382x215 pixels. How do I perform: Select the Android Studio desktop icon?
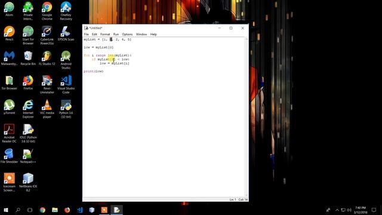pos(66,60)
